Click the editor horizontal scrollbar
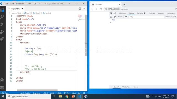Viewport: 177px width, 99px height. [x=37, y=90]
